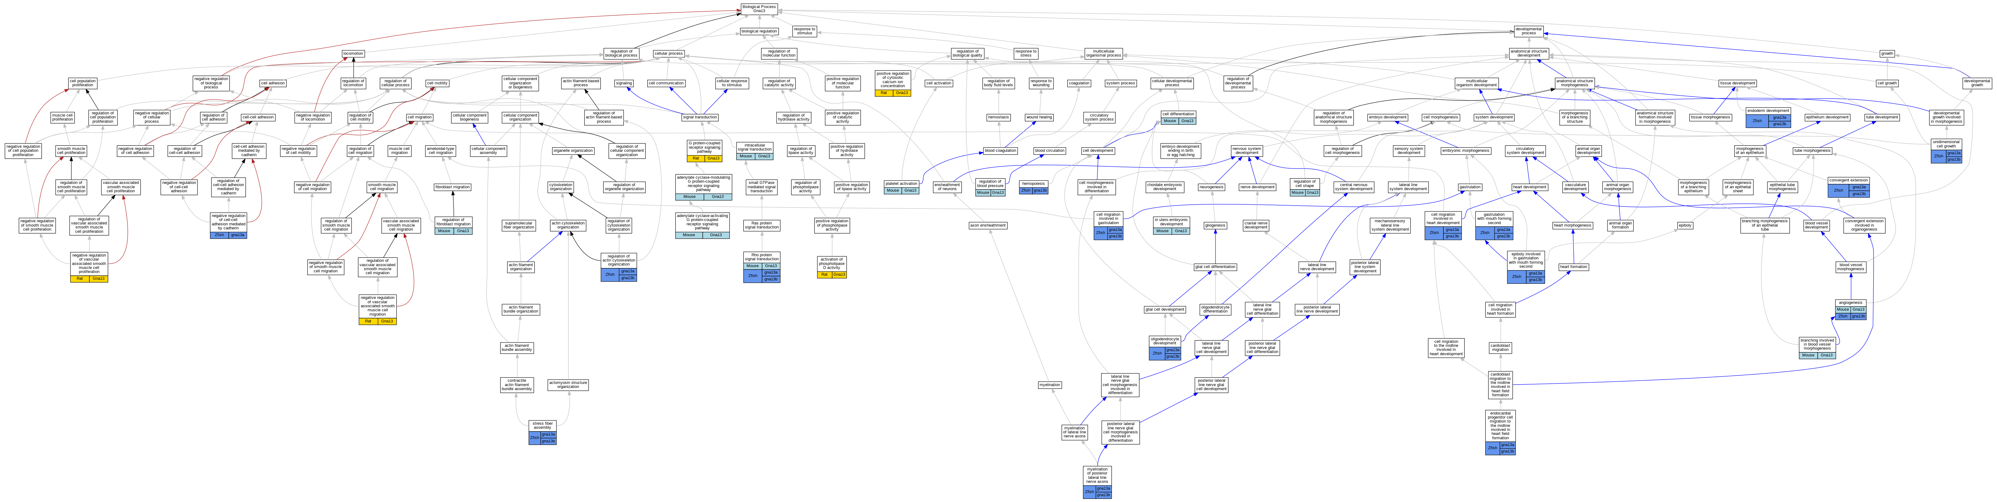Viewport: 1997px width, 502px height.
Task: Click the 'cellular process' node
Action: (668, 53)
